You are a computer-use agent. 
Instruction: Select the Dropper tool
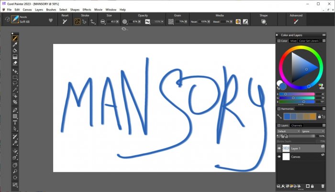[15, 44]
